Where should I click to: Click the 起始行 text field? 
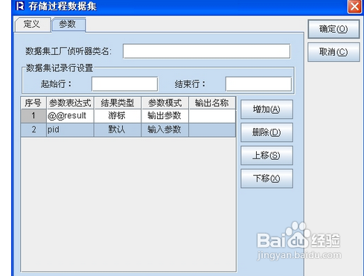124,84
